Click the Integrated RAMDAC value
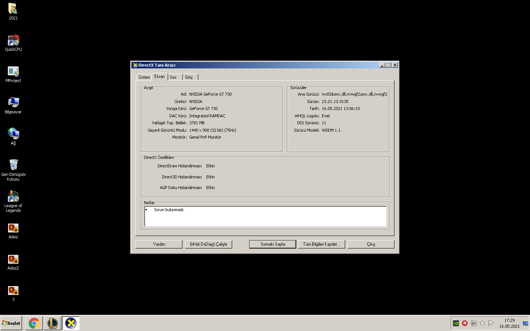 coord(207,116)
